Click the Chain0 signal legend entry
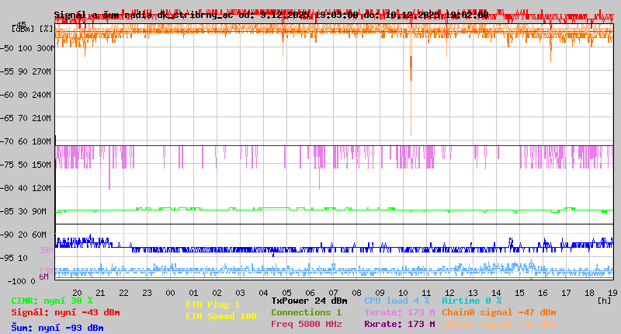Screen dimensions: 621x334 click(498, 312)
